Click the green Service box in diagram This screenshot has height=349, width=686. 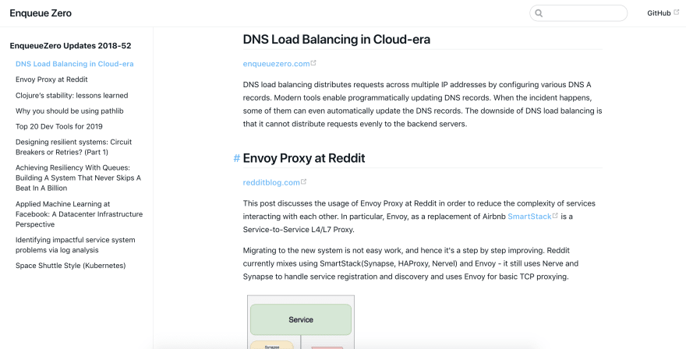click(301, 319)
